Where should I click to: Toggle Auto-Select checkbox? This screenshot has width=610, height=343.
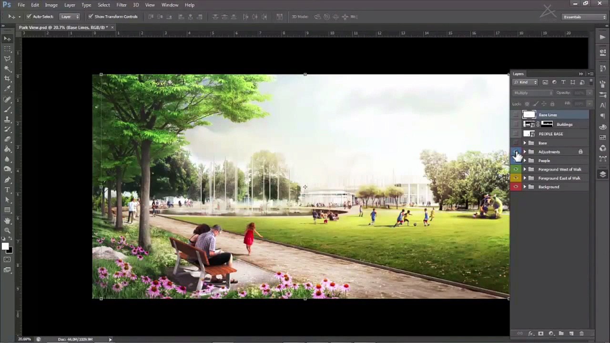click(x=29, y=17)
